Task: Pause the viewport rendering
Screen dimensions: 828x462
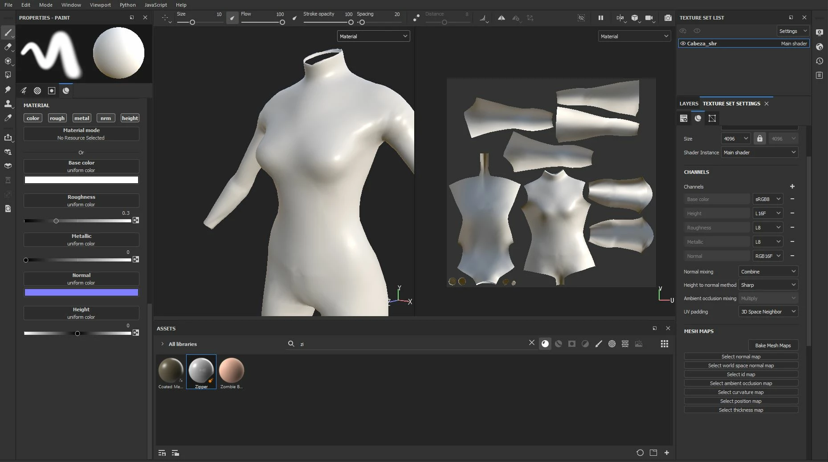Action: pos(600,18)
